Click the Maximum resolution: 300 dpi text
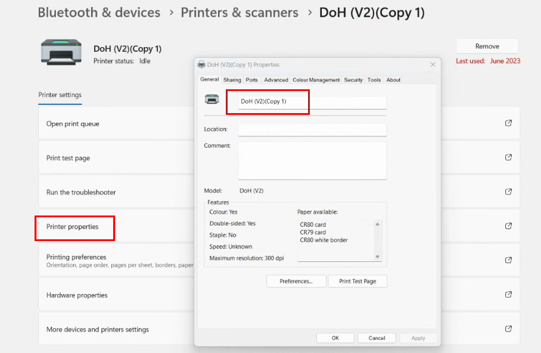Image resolution: width=541 pixels, height=353 pixels. 246,258
